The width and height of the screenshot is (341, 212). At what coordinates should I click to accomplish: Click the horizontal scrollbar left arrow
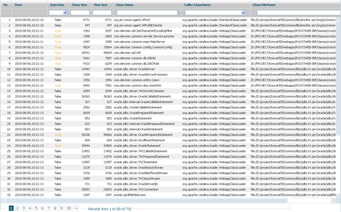[x=3, y=201]
